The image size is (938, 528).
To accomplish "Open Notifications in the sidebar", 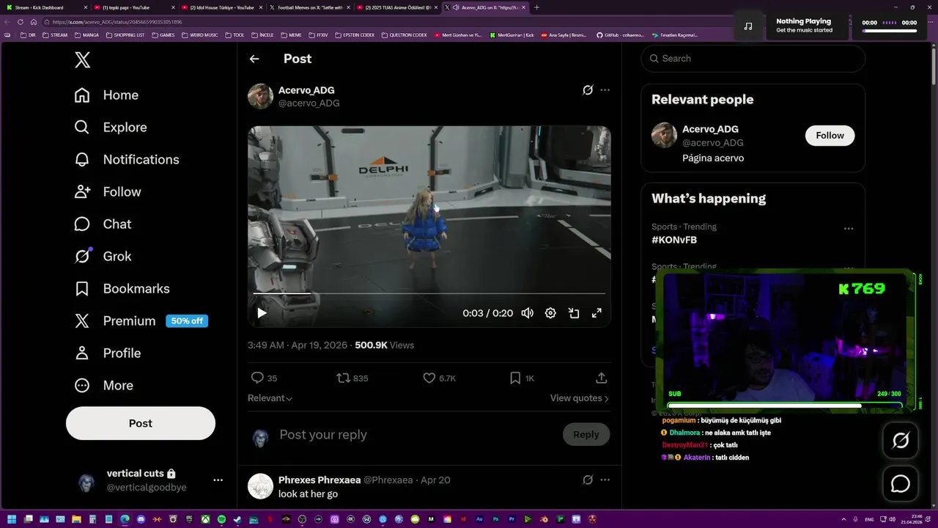I will (127, 160).
